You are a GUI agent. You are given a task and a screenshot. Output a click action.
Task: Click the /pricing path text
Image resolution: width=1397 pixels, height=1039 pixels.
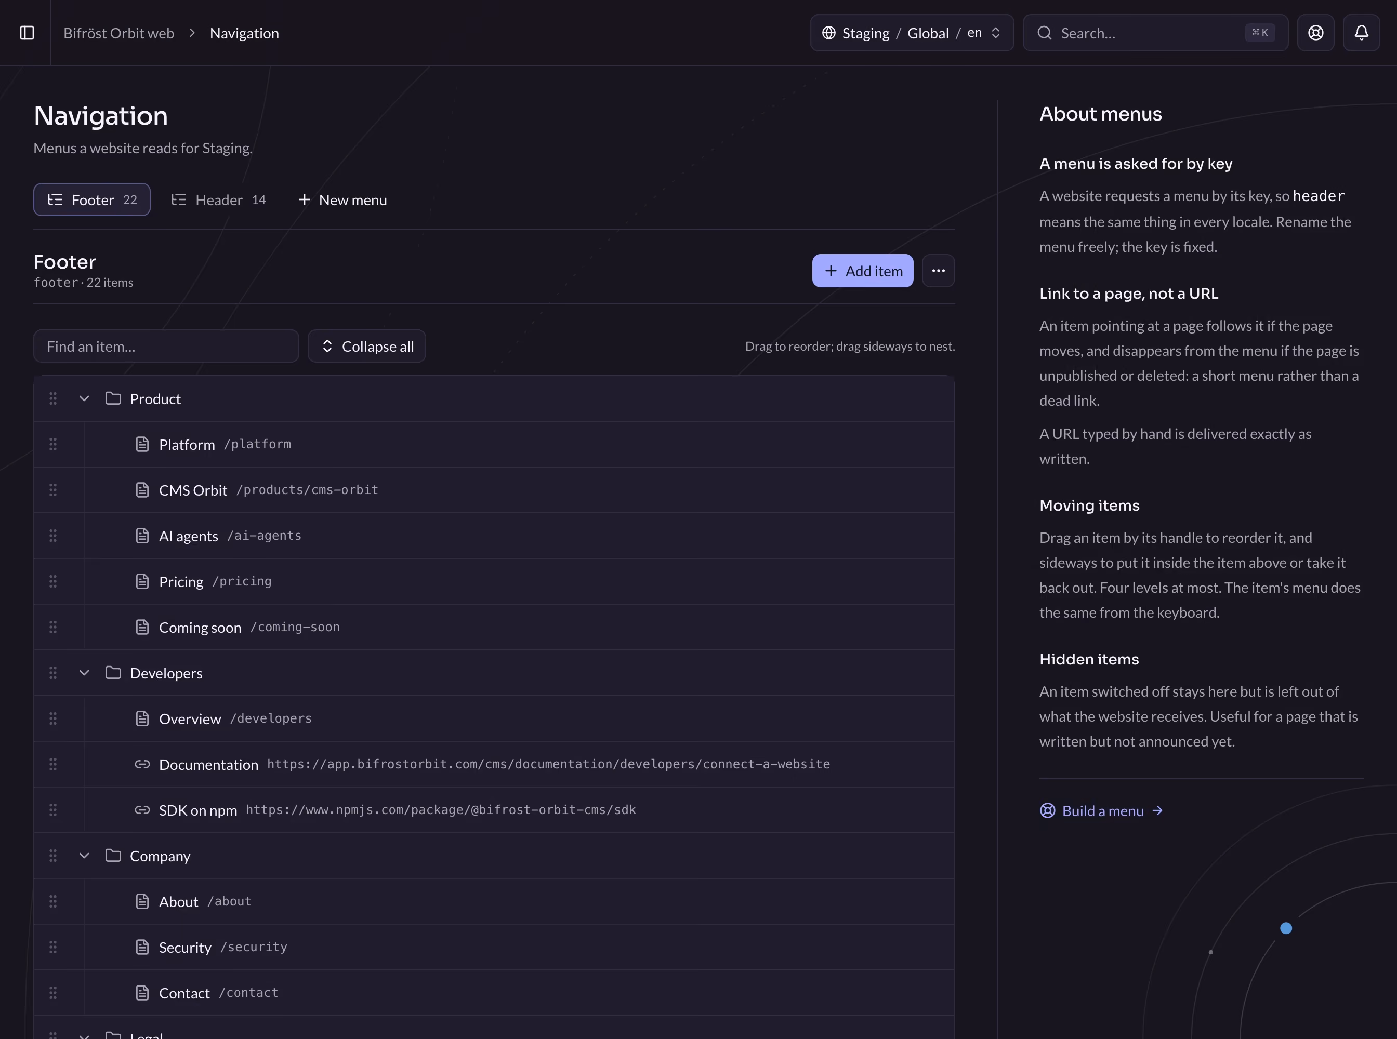point(242,581)
